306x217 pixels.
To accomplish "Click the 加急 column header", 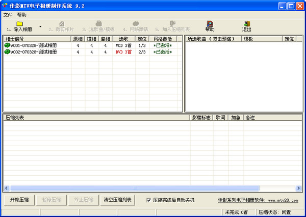I will (236, 118).
